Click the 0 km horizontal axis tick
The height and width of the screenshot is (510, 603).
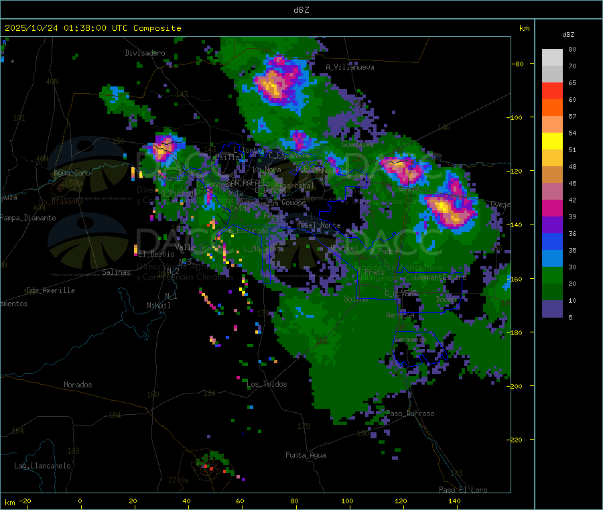(80, 501)
